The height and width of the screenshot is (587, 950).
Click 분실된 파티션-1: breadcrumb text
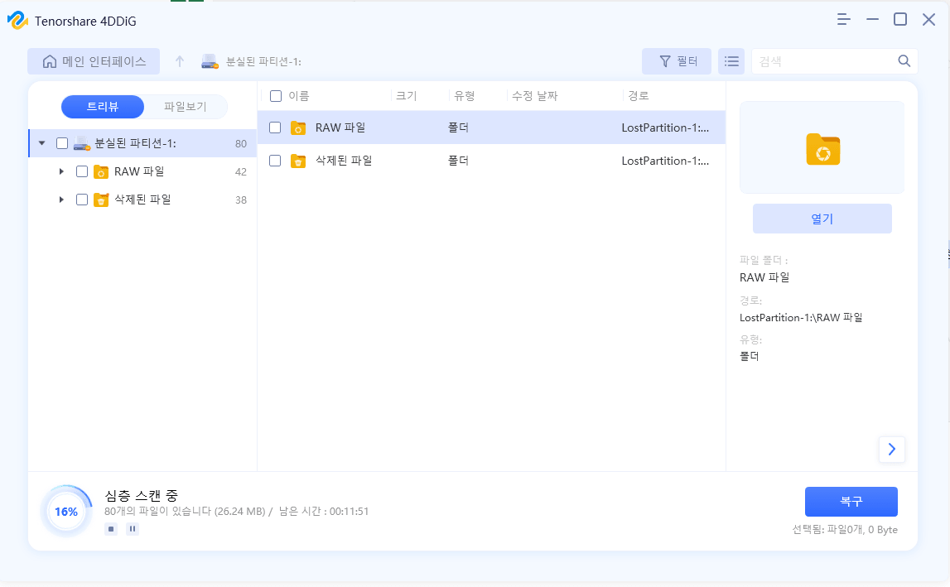[263, 61]
